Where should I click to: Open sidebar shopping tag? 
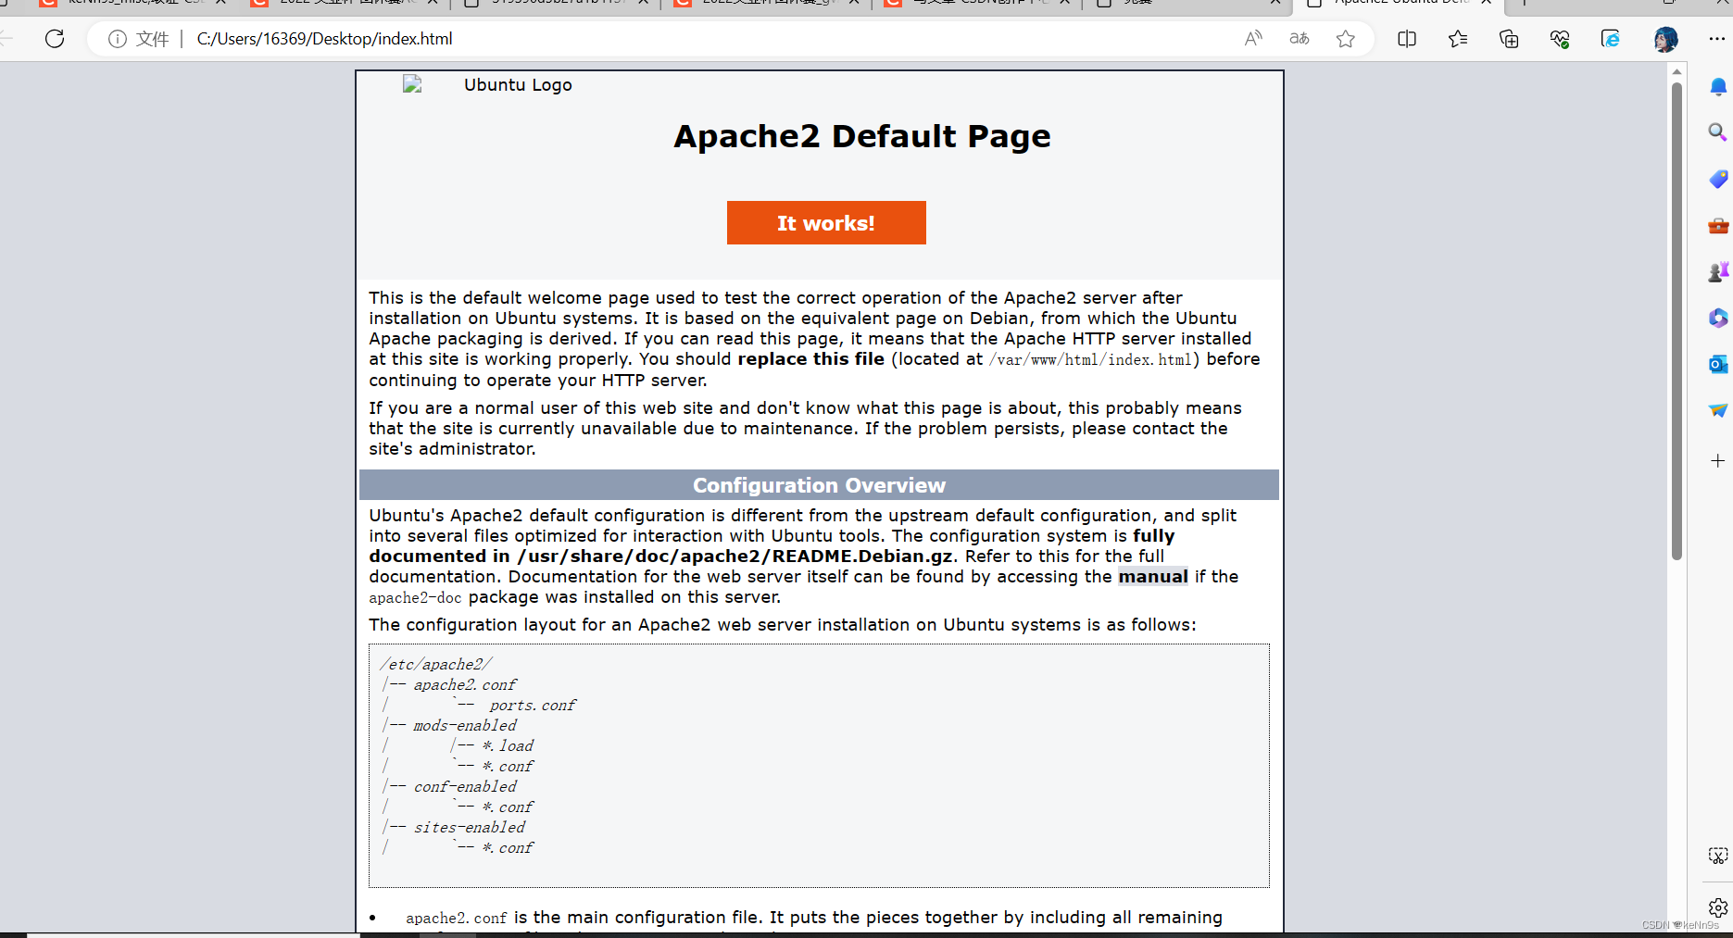[x=1718, y=179]
